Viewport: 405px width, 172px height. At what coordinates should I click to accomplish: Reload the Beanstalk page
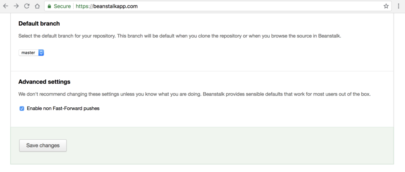27,6
